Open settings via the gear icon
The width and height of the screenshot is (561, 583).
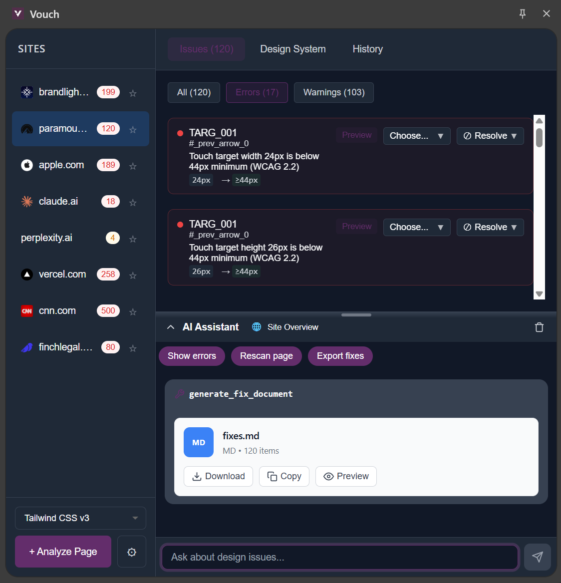[x=131, y=552]
